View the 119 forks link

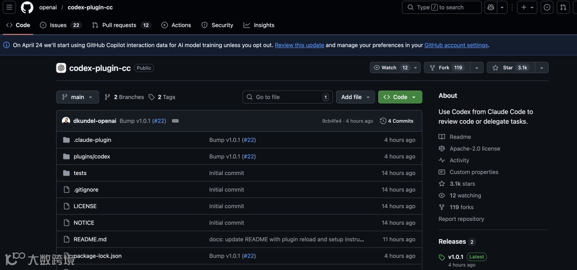pos(456,207)
